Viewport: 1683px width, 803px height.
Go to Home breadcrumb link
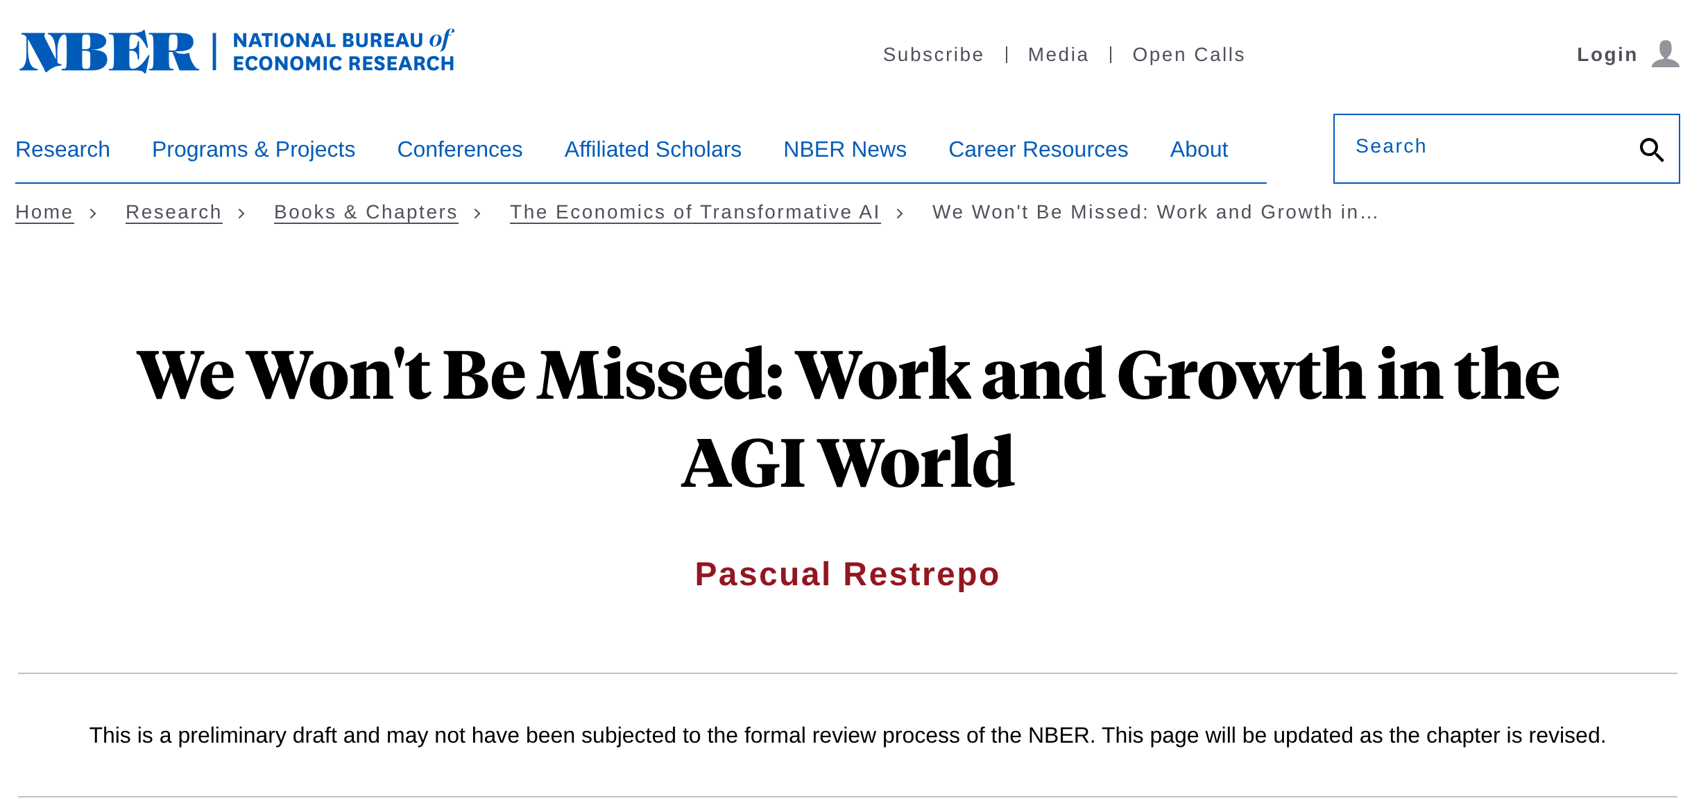point(44,212)
